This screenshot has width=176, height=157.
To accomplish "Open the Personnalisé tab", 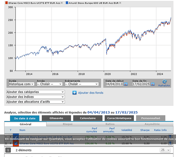I will 151,118.
